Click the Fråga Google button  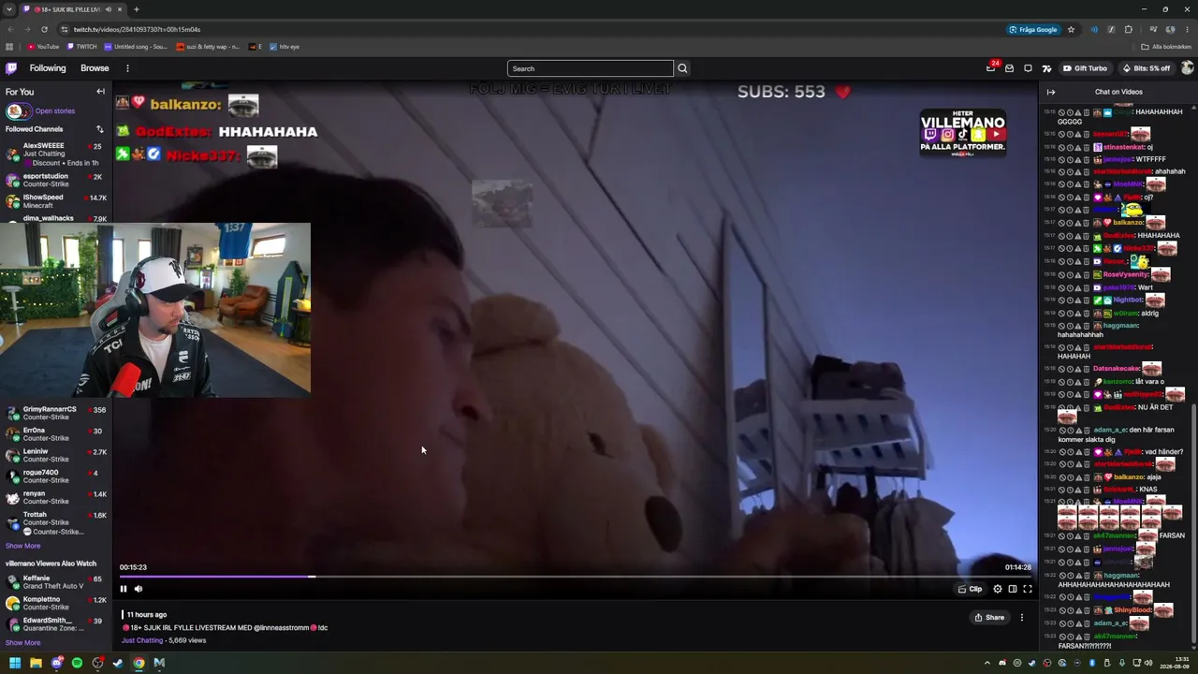1033,29
